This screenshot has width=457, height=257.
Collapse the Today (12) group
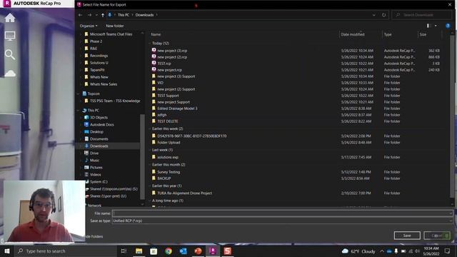click(149, 43)
